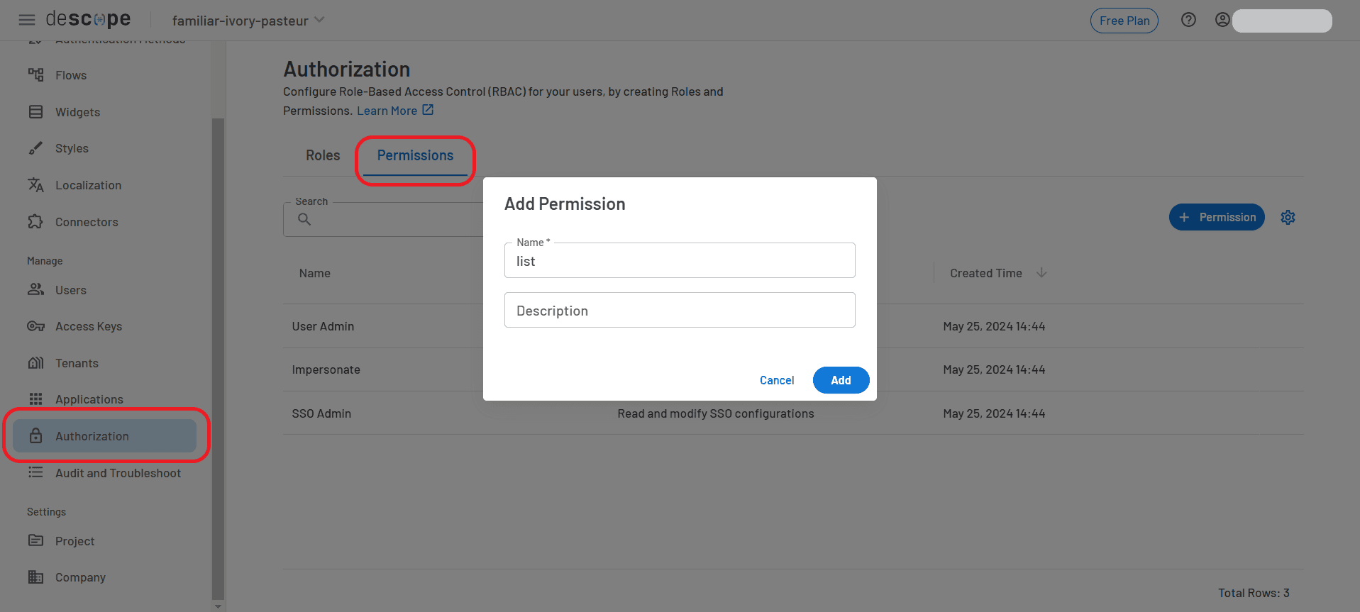Click the Users people icon
Viewport: 1360px width, 612px height.
click(36, 289)
